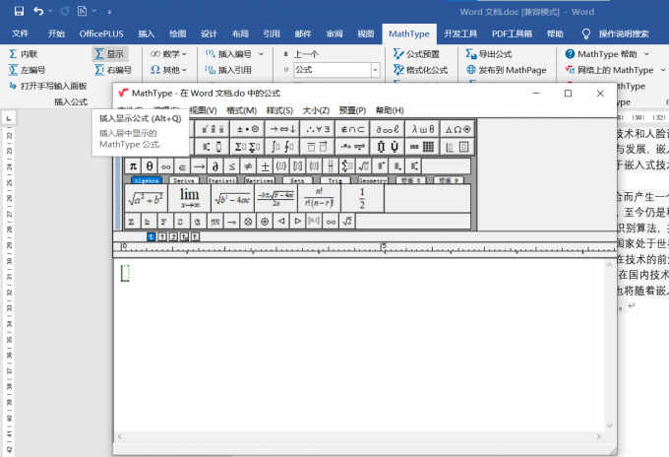
Task: Click the pi symbol in MathType toolbar
Action: pos(133,166)
